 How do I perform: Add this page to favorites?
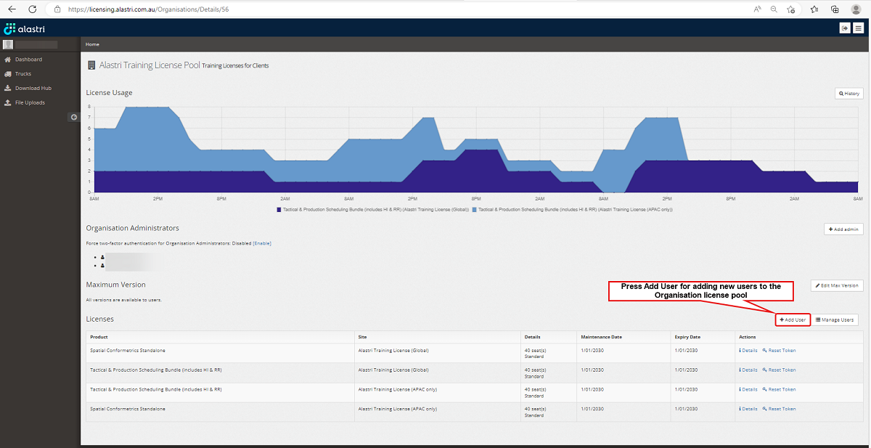(793, 9)
